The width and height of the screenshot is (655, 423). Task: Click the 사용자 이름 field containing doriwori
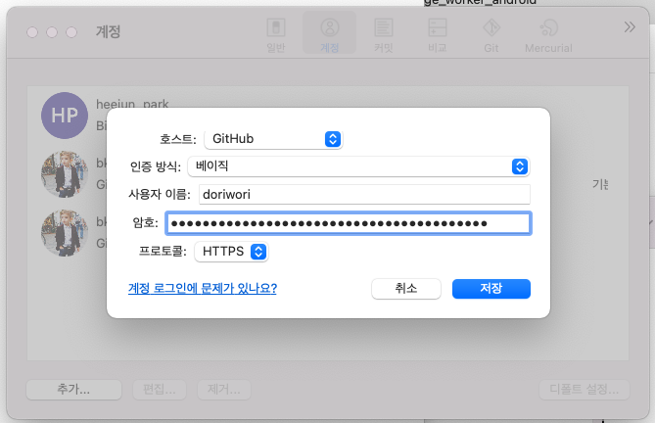point(364,194)
